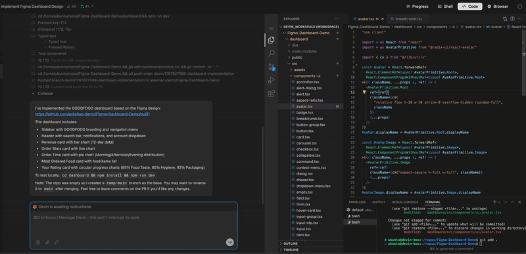Viewport: 526px width, 254px height.
Task: Switch to the Progress view
Action: click(417, 7)
